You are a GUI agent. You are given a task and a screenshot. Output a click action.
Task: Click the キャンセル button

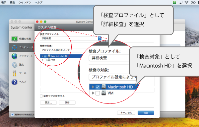126,113
